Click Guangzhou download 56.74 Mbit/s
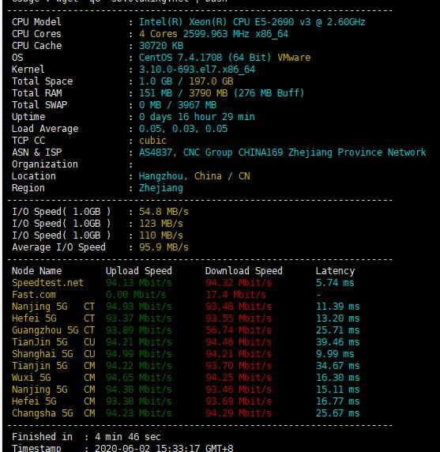This screenshot has height=452, width=440. [239, 330]
